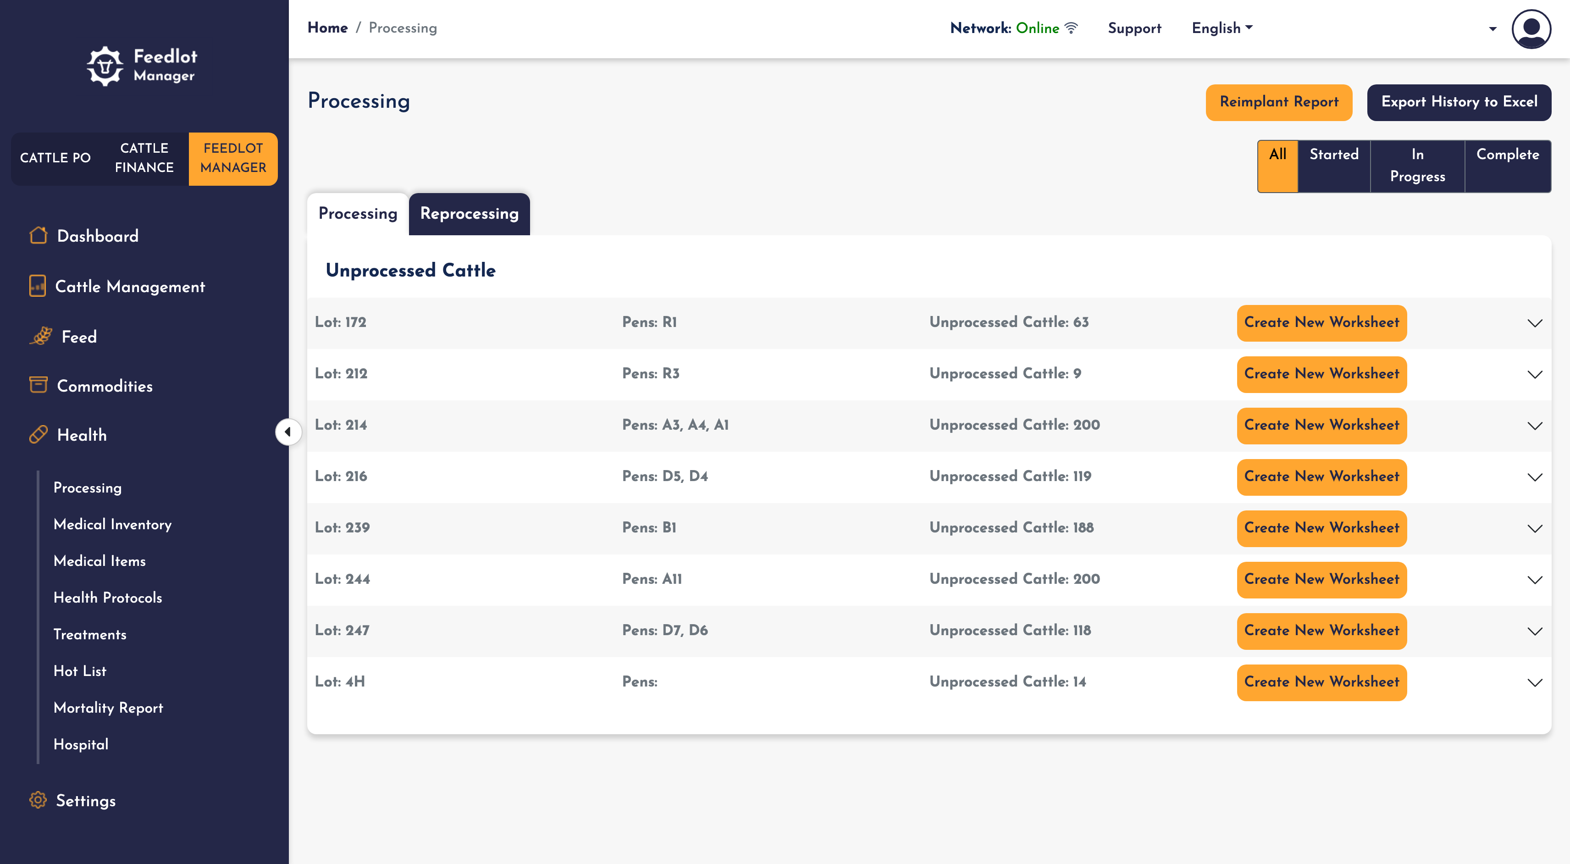This screenshot has height=864, width=1570.
Task: Collapse the sidebar with the arrow button
Action: [287, 432]
